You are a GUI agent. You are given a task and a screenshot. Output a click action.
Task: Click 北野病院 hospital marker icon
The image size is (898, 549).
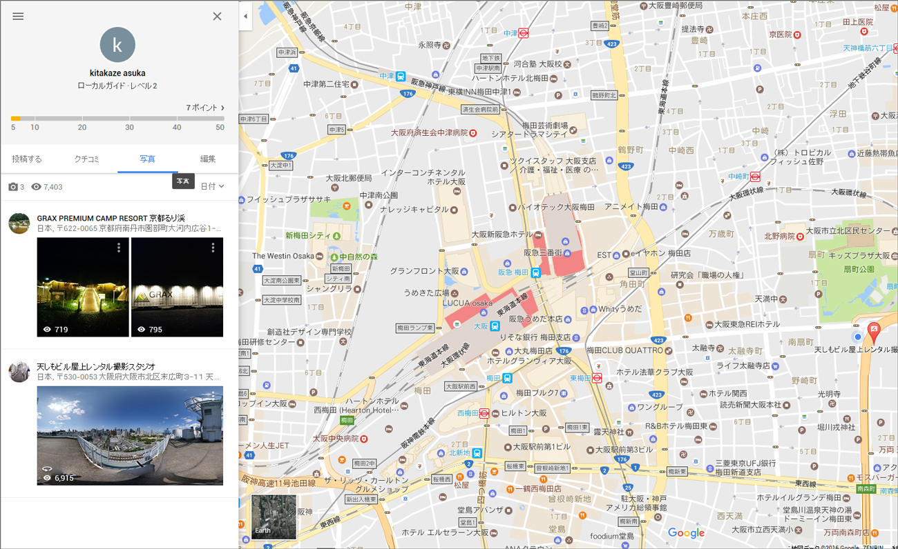tap(800, 236)
